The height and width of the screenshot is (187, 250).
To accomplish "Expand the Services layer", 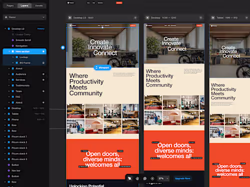I will pos(9,80).
